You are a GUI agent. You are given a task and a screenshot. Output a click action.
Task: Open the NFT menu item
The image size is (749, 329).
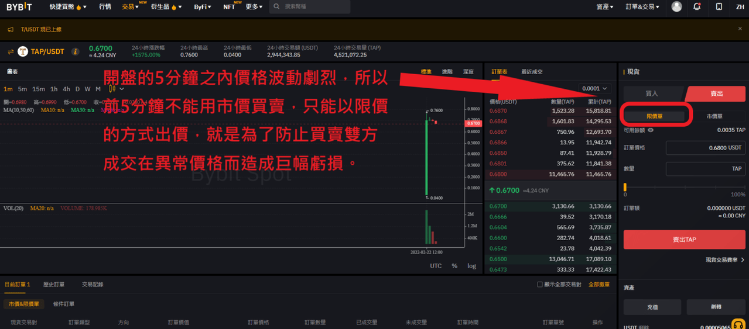click(229, 7)
